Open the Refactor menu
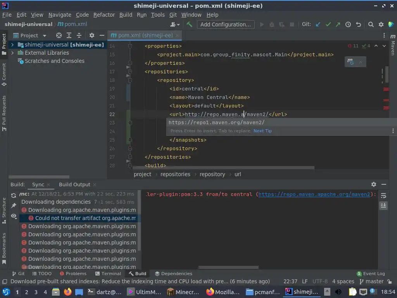Screen dimensions: 397x298 click(104, 15)
